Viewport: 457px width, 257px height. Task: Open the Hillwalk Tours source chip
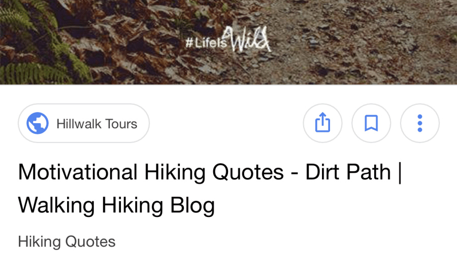[x=84, y=123]
